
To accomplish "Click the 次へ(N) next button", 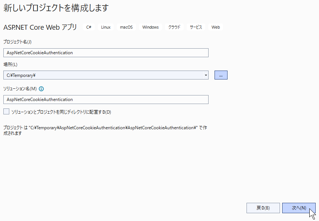I will tap(299, 208).
